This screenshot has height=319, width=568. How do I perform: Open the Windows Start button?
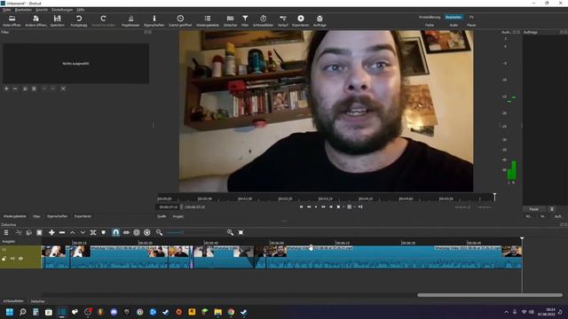(x=10, y=312)
